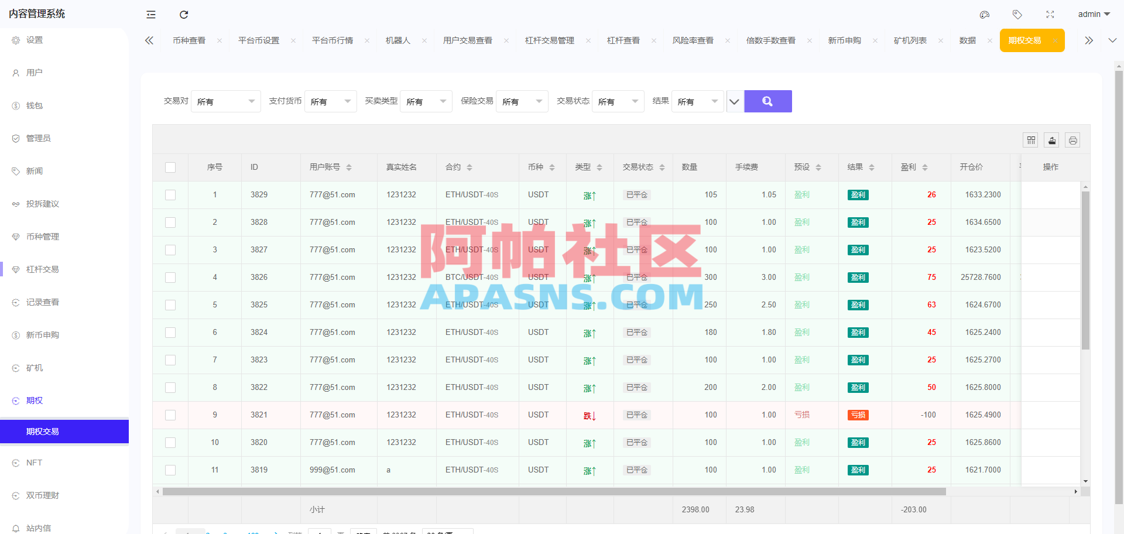Print the table with the printer icon
The image size is (1124, 534).
coord(1073,140)
